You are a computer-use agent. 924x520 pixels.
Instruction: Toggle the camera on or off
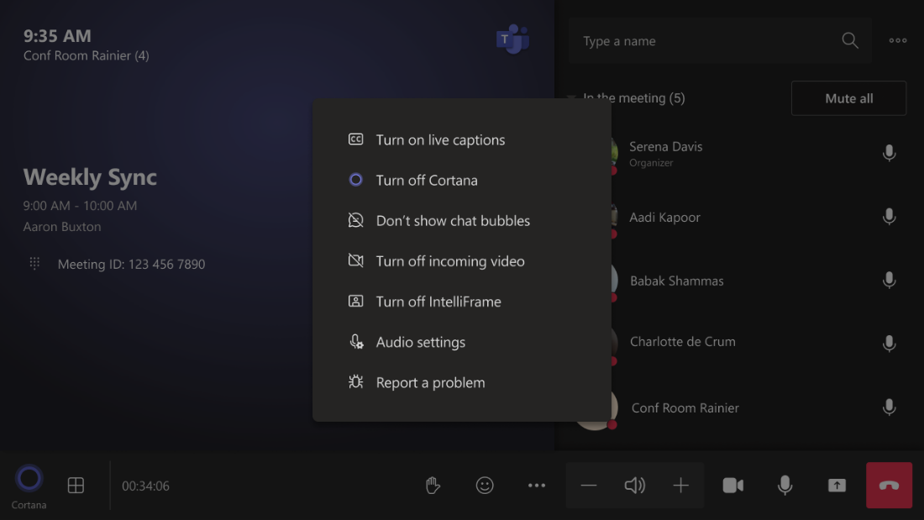pyautogui.click(x=733, y=486)
